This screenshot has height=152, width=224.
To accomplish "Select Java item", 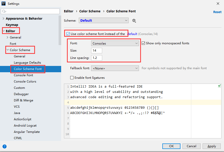I will [17, 113].
